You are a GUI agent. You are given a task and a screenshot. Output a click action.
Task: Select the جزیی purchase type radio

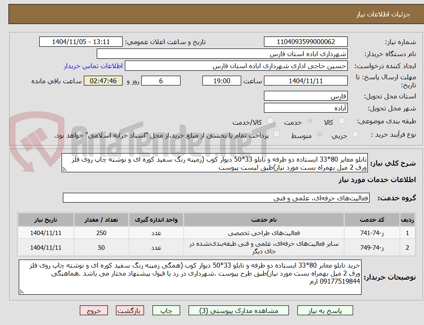(355, 134)
